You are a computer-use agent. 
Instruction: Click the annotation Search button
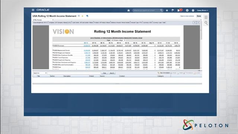click(112, 73)
